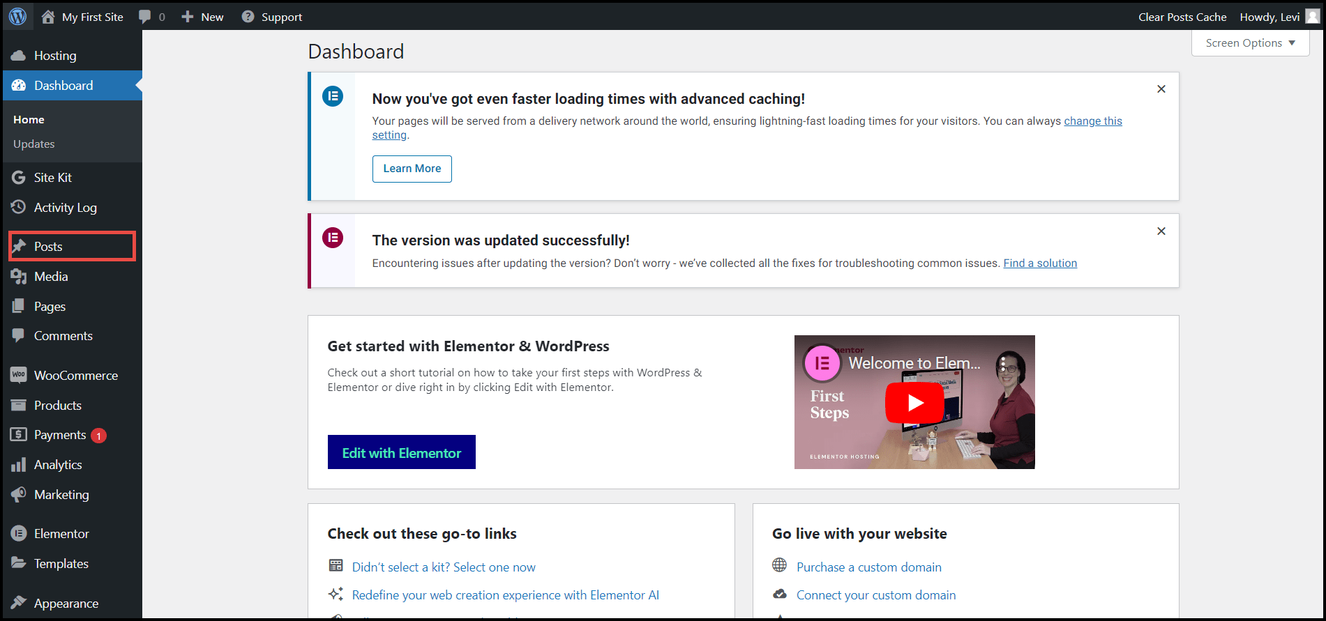Click the Activity Log clock icon

(x=19, y=207)
